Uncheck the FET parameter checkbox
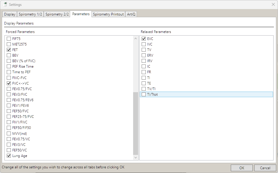The height and width of the screenshot is (173, 278). [x=9, y=50]
